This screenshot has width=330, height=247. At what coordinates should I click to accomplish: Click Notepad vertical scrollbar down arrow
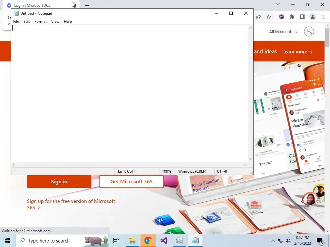[x=250, y=159]
